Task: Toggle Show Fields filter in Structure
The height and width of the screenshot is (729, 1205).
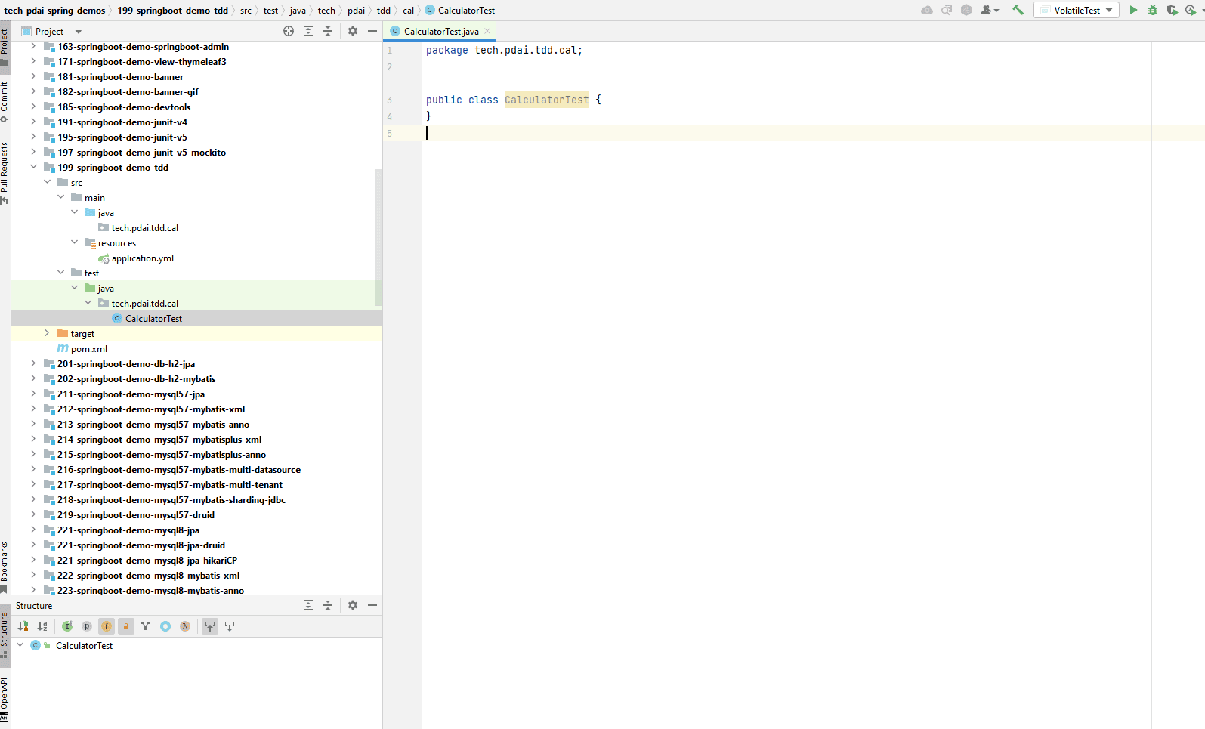Action: click(107, 626)
